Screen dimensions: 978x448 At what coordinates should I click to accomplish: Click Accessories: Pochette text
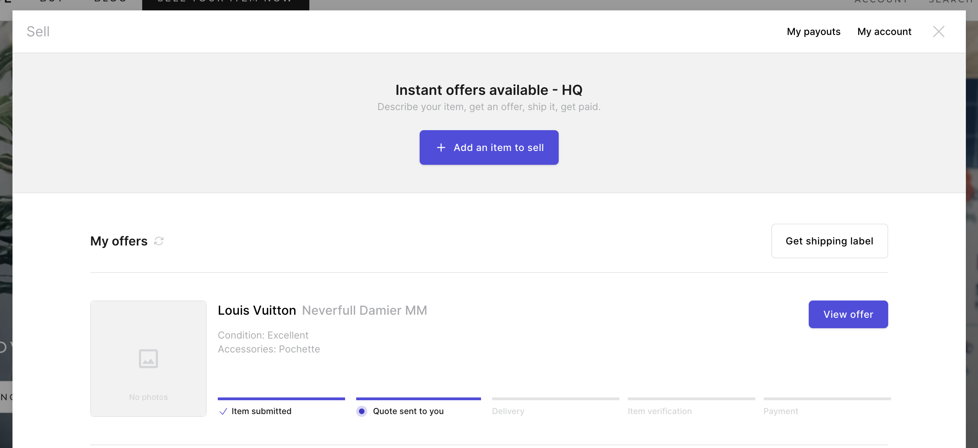[269, 349]
